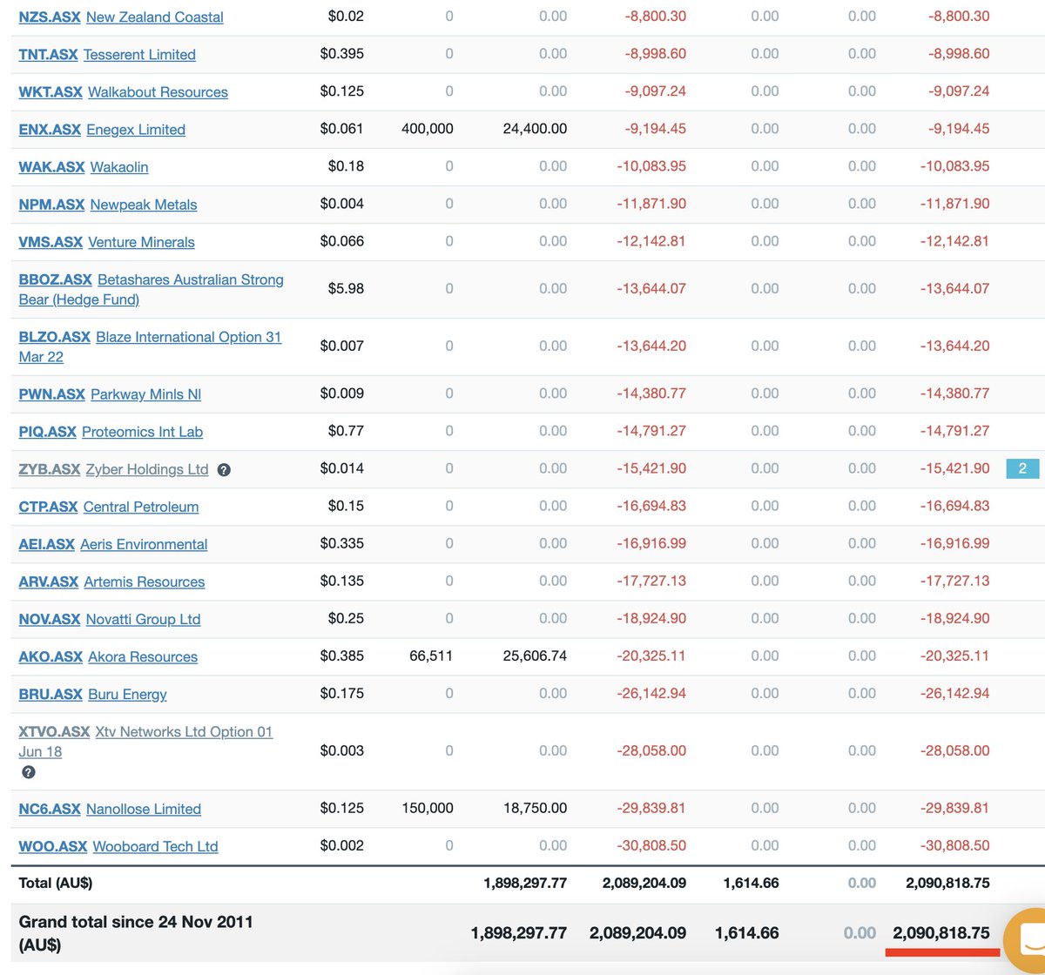Viewport: 1045px width, 975px height.
Task: Open NPM.ASX Newpeak Metals holding
Action: pos(108,204)
